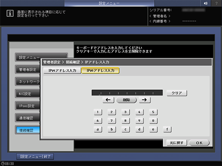
Task: Tap keypad digit 1
Action: [98, 112]
